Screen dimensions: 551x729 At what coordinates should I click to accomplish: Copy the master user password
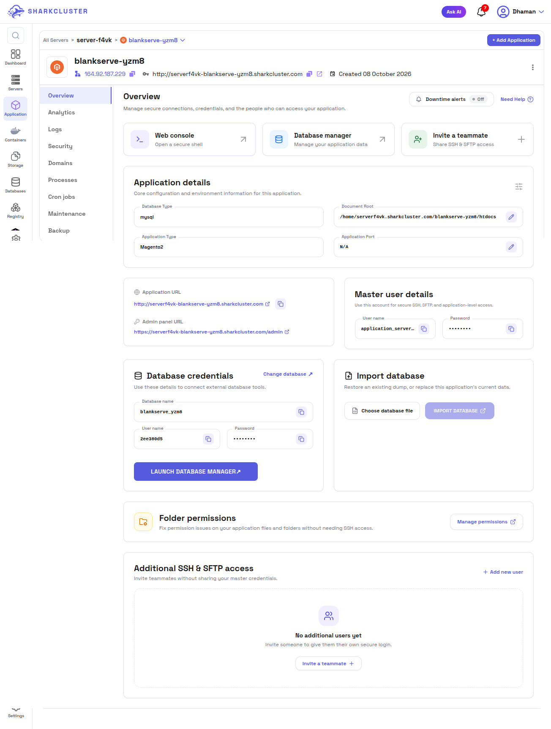(x=511, y=329)
